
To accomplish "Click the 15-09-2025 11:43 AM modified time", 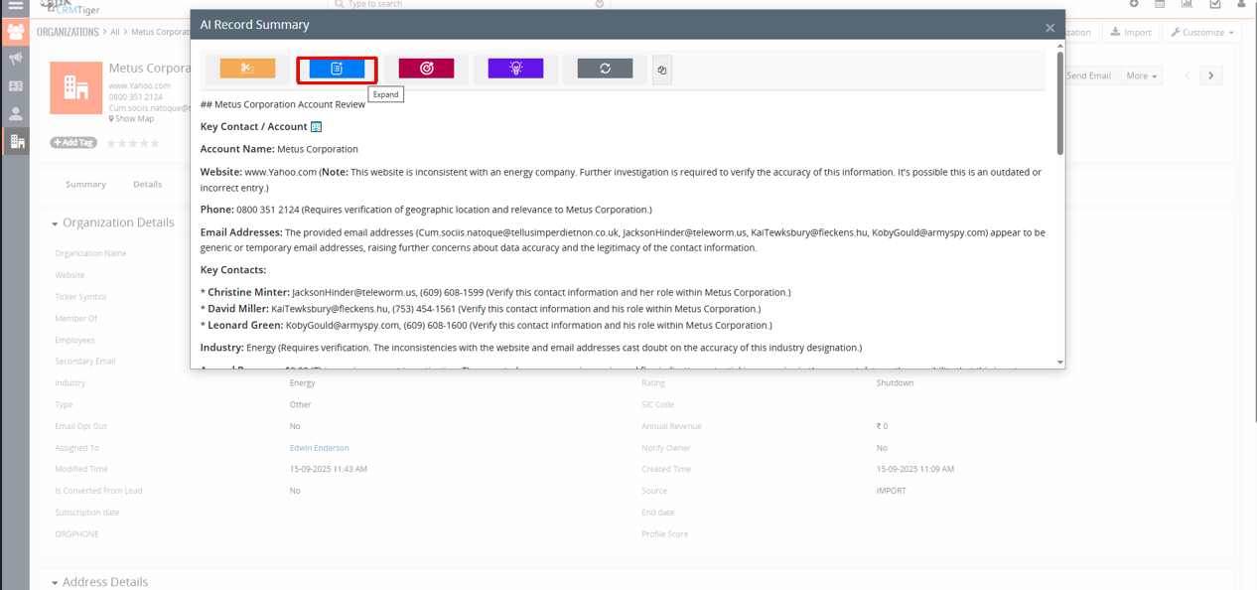I will 329,469.
